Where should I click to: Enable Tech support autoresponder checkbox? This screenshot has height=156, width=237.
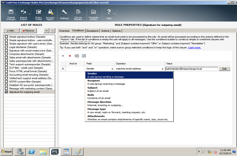[x=6, y=64]
